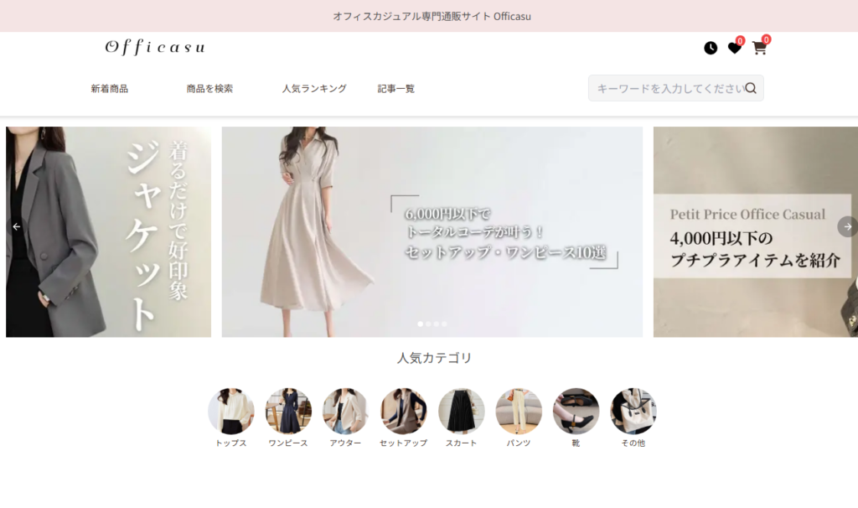Open the パンツ category icon
Screen dimensions: 858x508
pos(518,411)
